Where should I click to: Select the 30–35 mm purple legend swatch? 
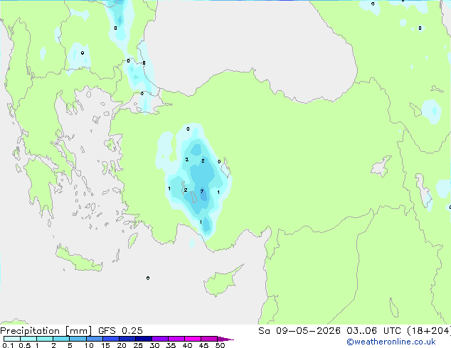159,339
